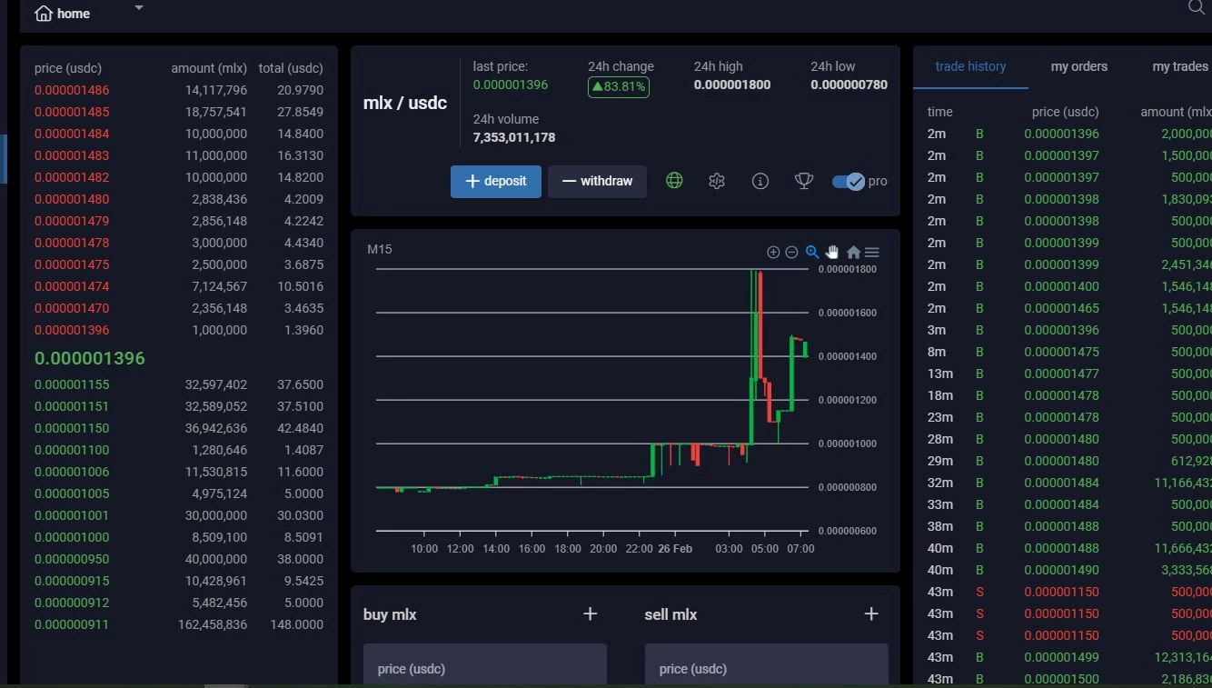The height and width of the screenshot is (688, 1212).
Task: Open the API code gear icon
Action: click(717, 181)
